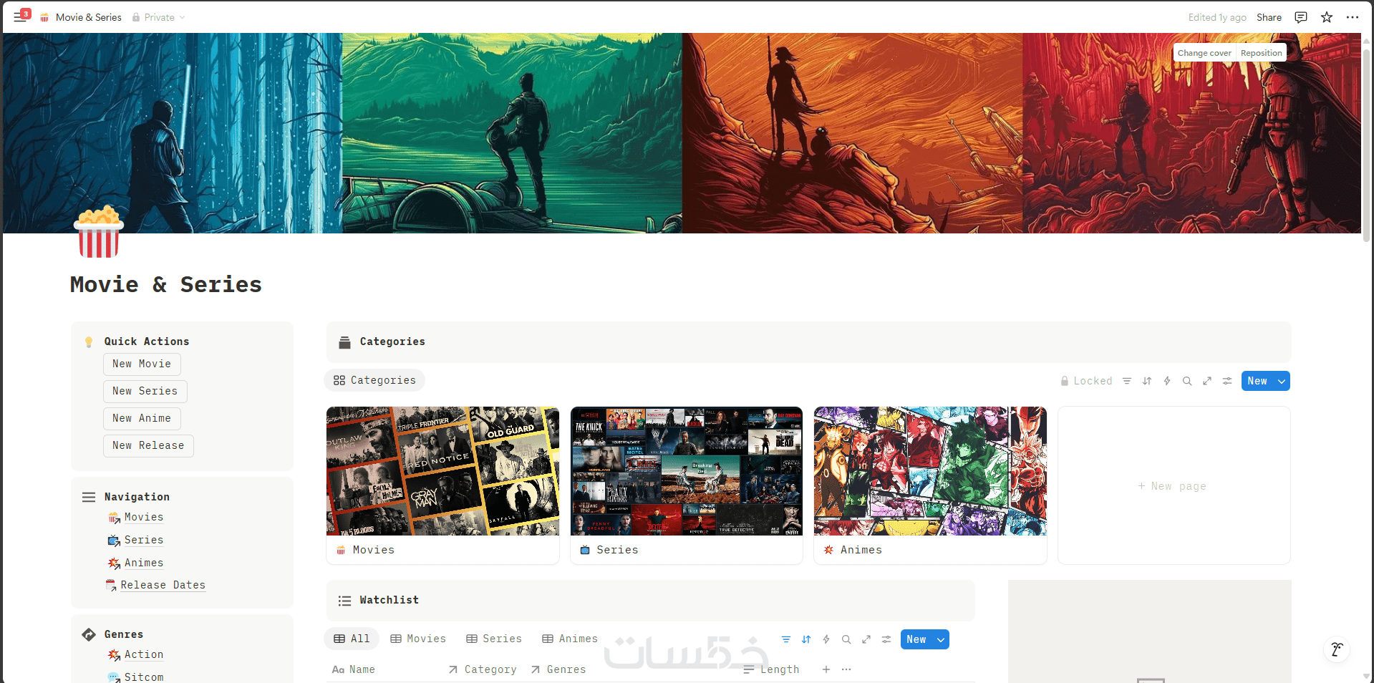Expand Watchlist database to full page
Screen dimensions: 1374x683
pyautogui.click(x=866, y=639)
